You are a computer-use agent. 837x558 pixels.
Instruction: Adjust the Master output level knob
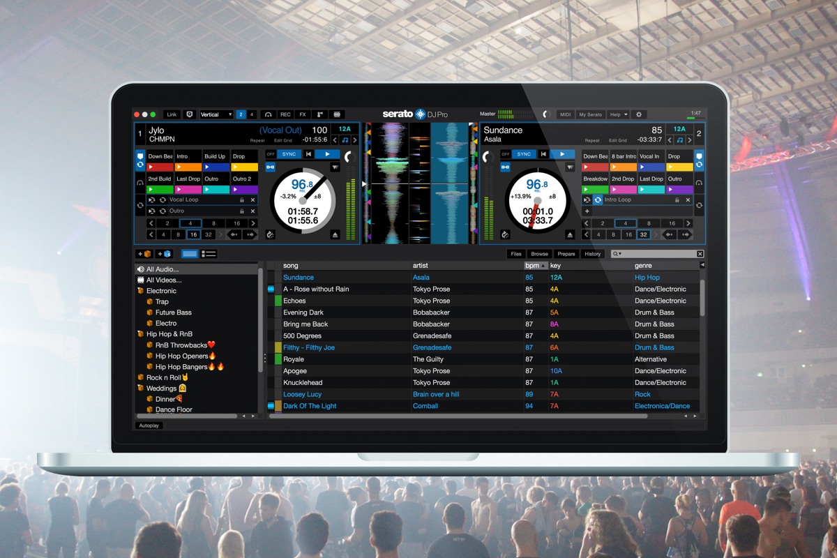[x=545, y=114]
